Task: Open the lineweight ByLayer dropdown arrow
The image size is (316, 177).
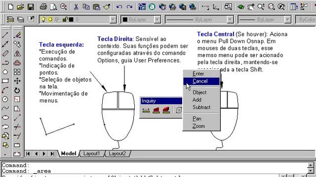Action: tap(287, 20)
